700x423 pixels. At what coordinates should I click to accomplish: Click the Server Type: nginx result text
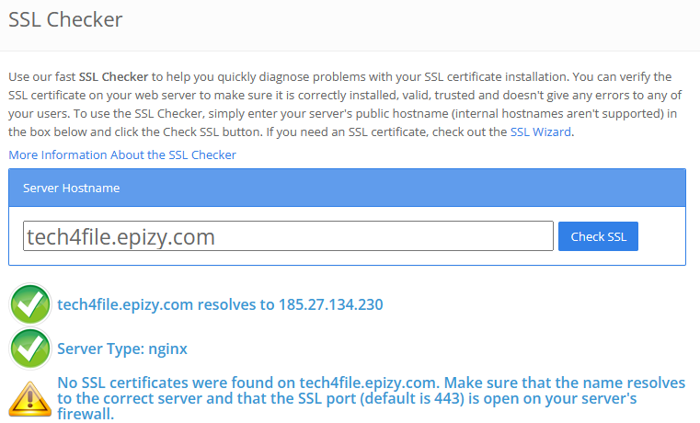(122, 349)
